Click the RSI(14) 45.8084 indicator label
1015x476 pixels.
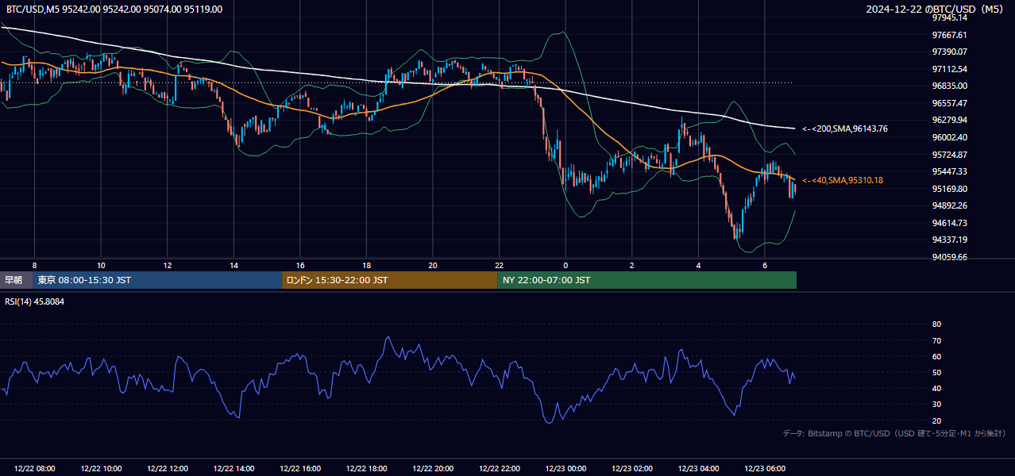(35, 301)
